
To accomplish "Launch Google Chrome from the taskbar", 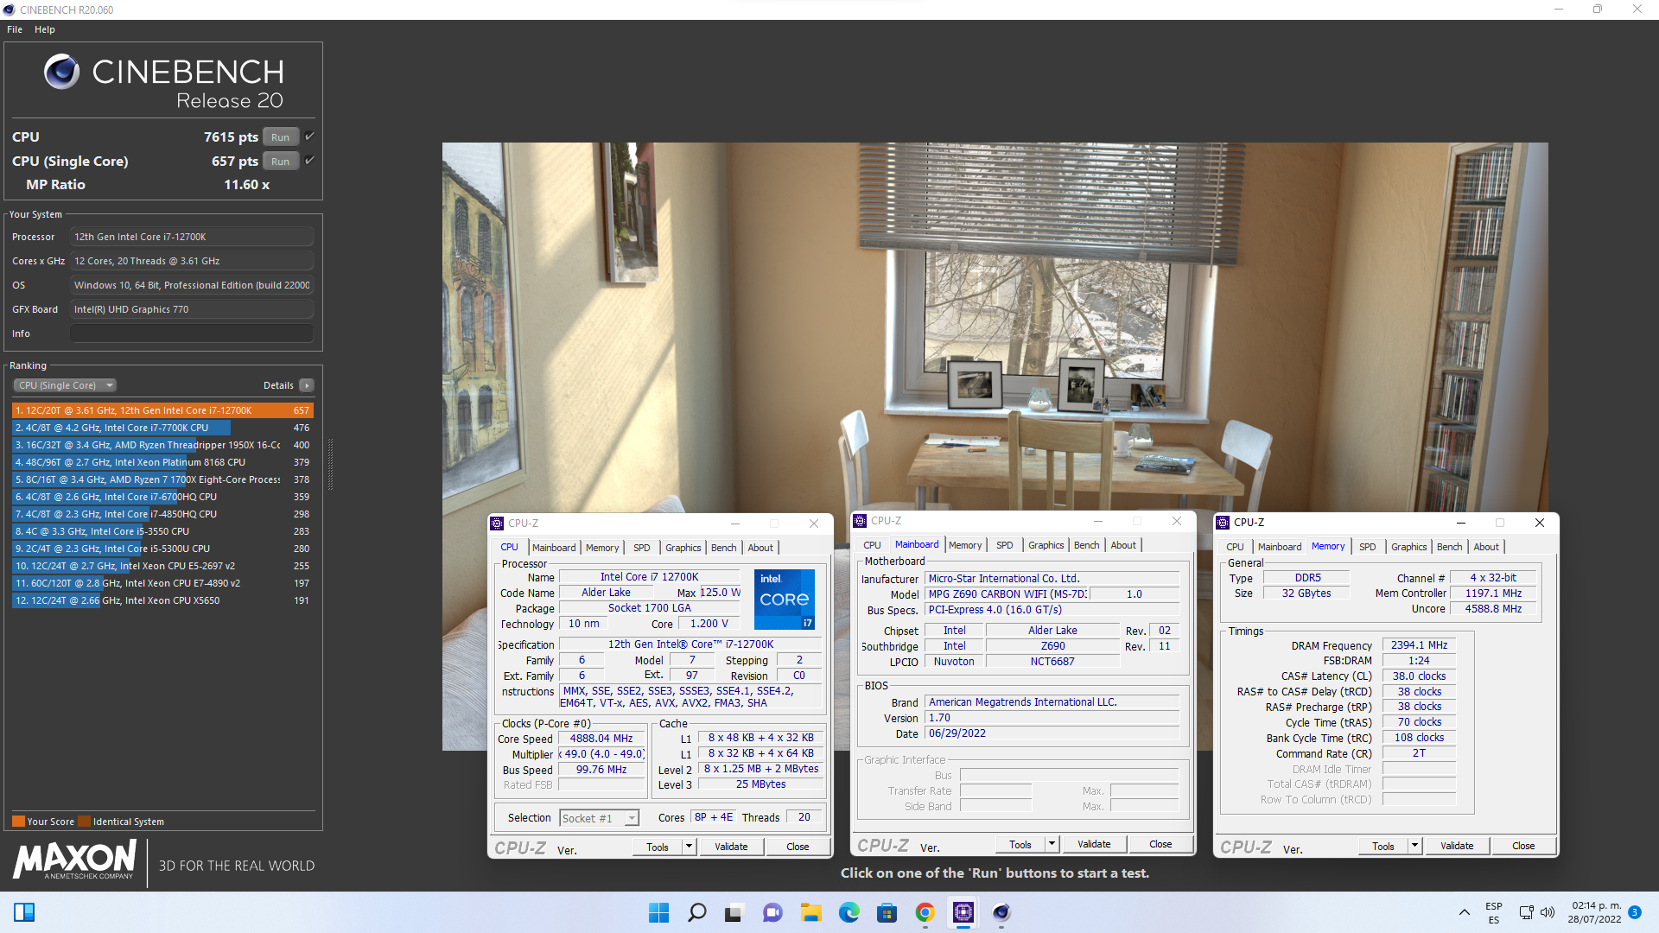I will [925, 912].
